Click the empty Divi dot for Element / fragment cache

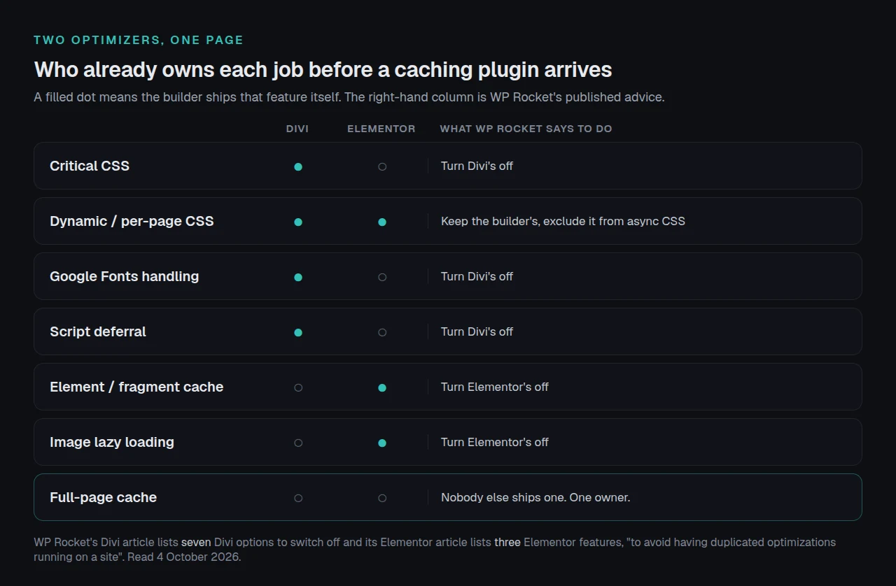[298, 387]
